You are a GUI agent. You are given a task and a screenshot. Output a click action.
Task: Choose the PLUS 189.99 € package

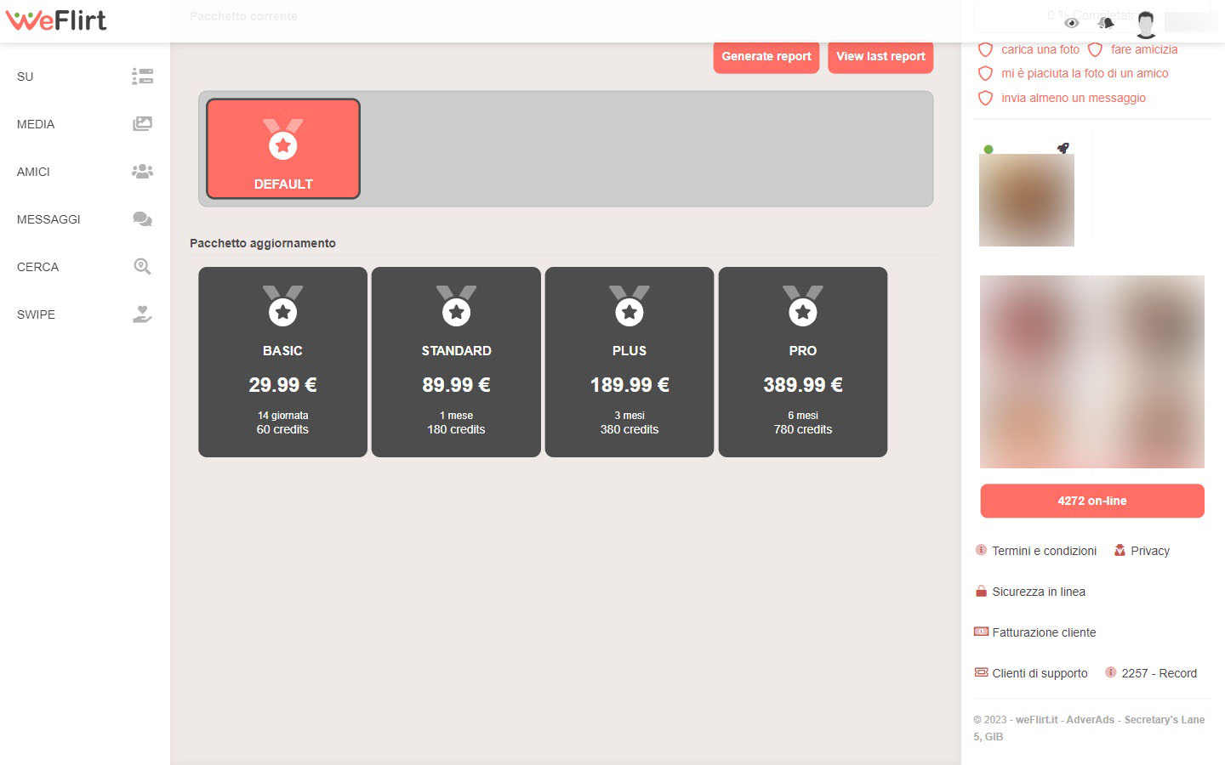[630, 362]
